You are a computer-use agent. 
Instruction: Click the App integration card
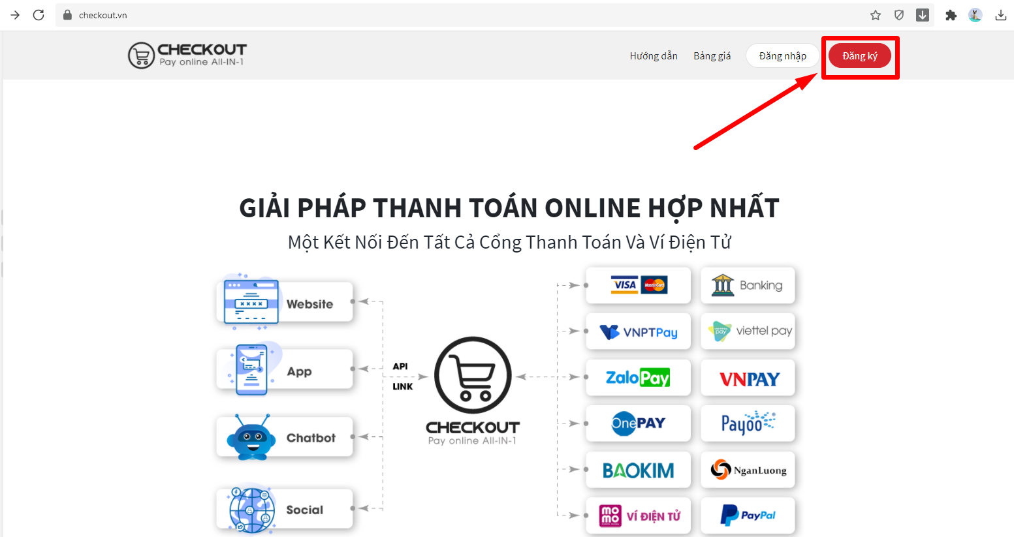(x=285, y=370)
